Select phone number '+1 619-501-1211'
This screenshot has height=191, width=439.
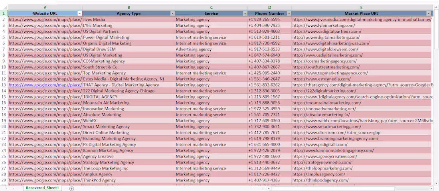point(269,37)
